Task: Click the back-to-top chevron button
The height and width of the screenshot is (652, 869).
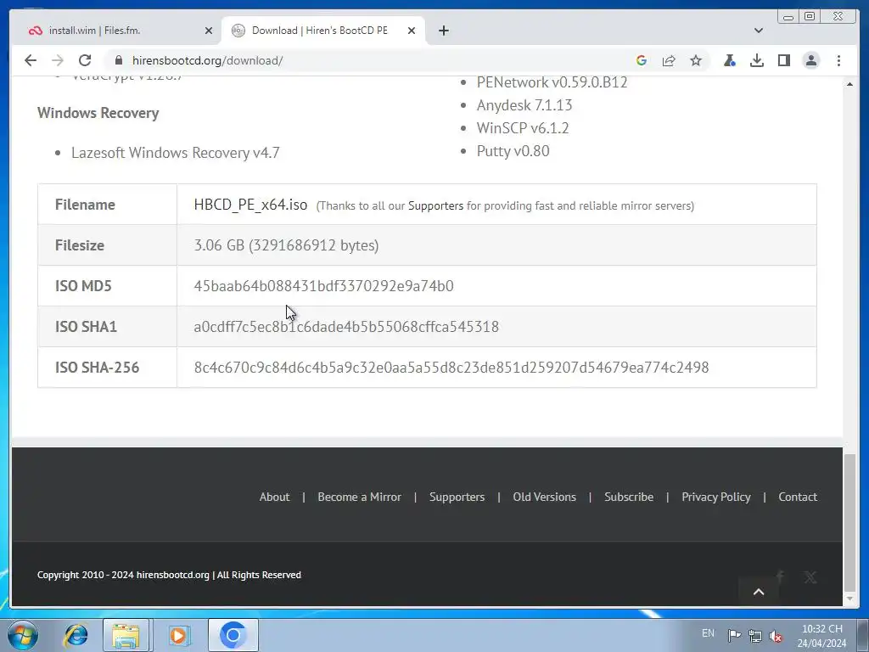Action: click(759, 592)
